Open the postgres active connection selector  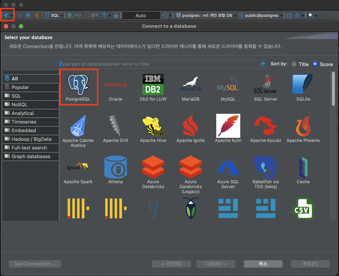tap(206, 15)
